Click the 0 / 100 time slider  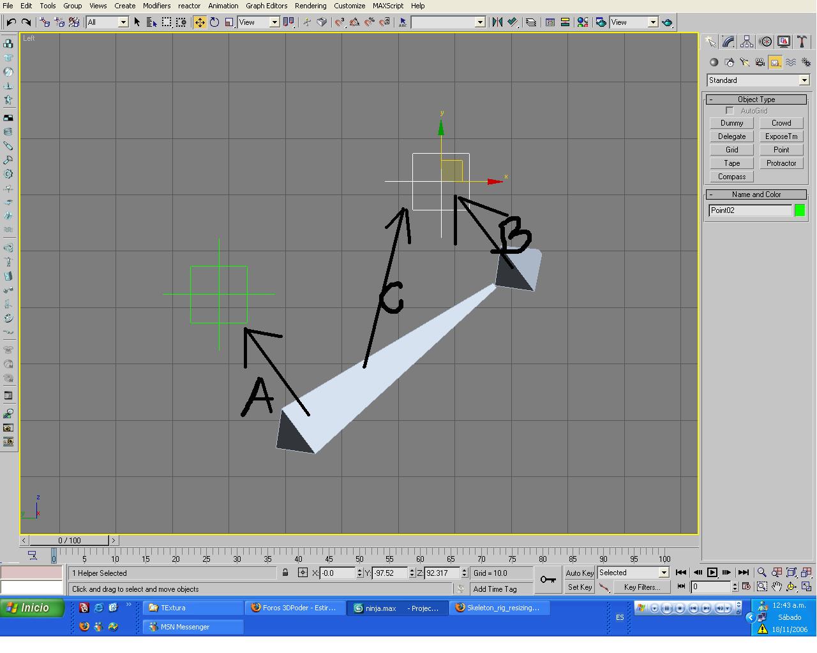70,540
